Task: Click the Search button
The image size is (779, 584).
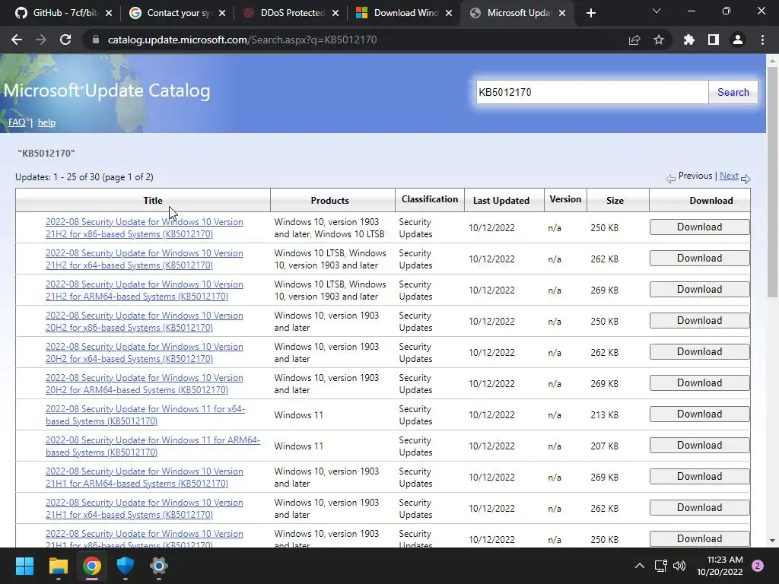Action: (733, 92)
